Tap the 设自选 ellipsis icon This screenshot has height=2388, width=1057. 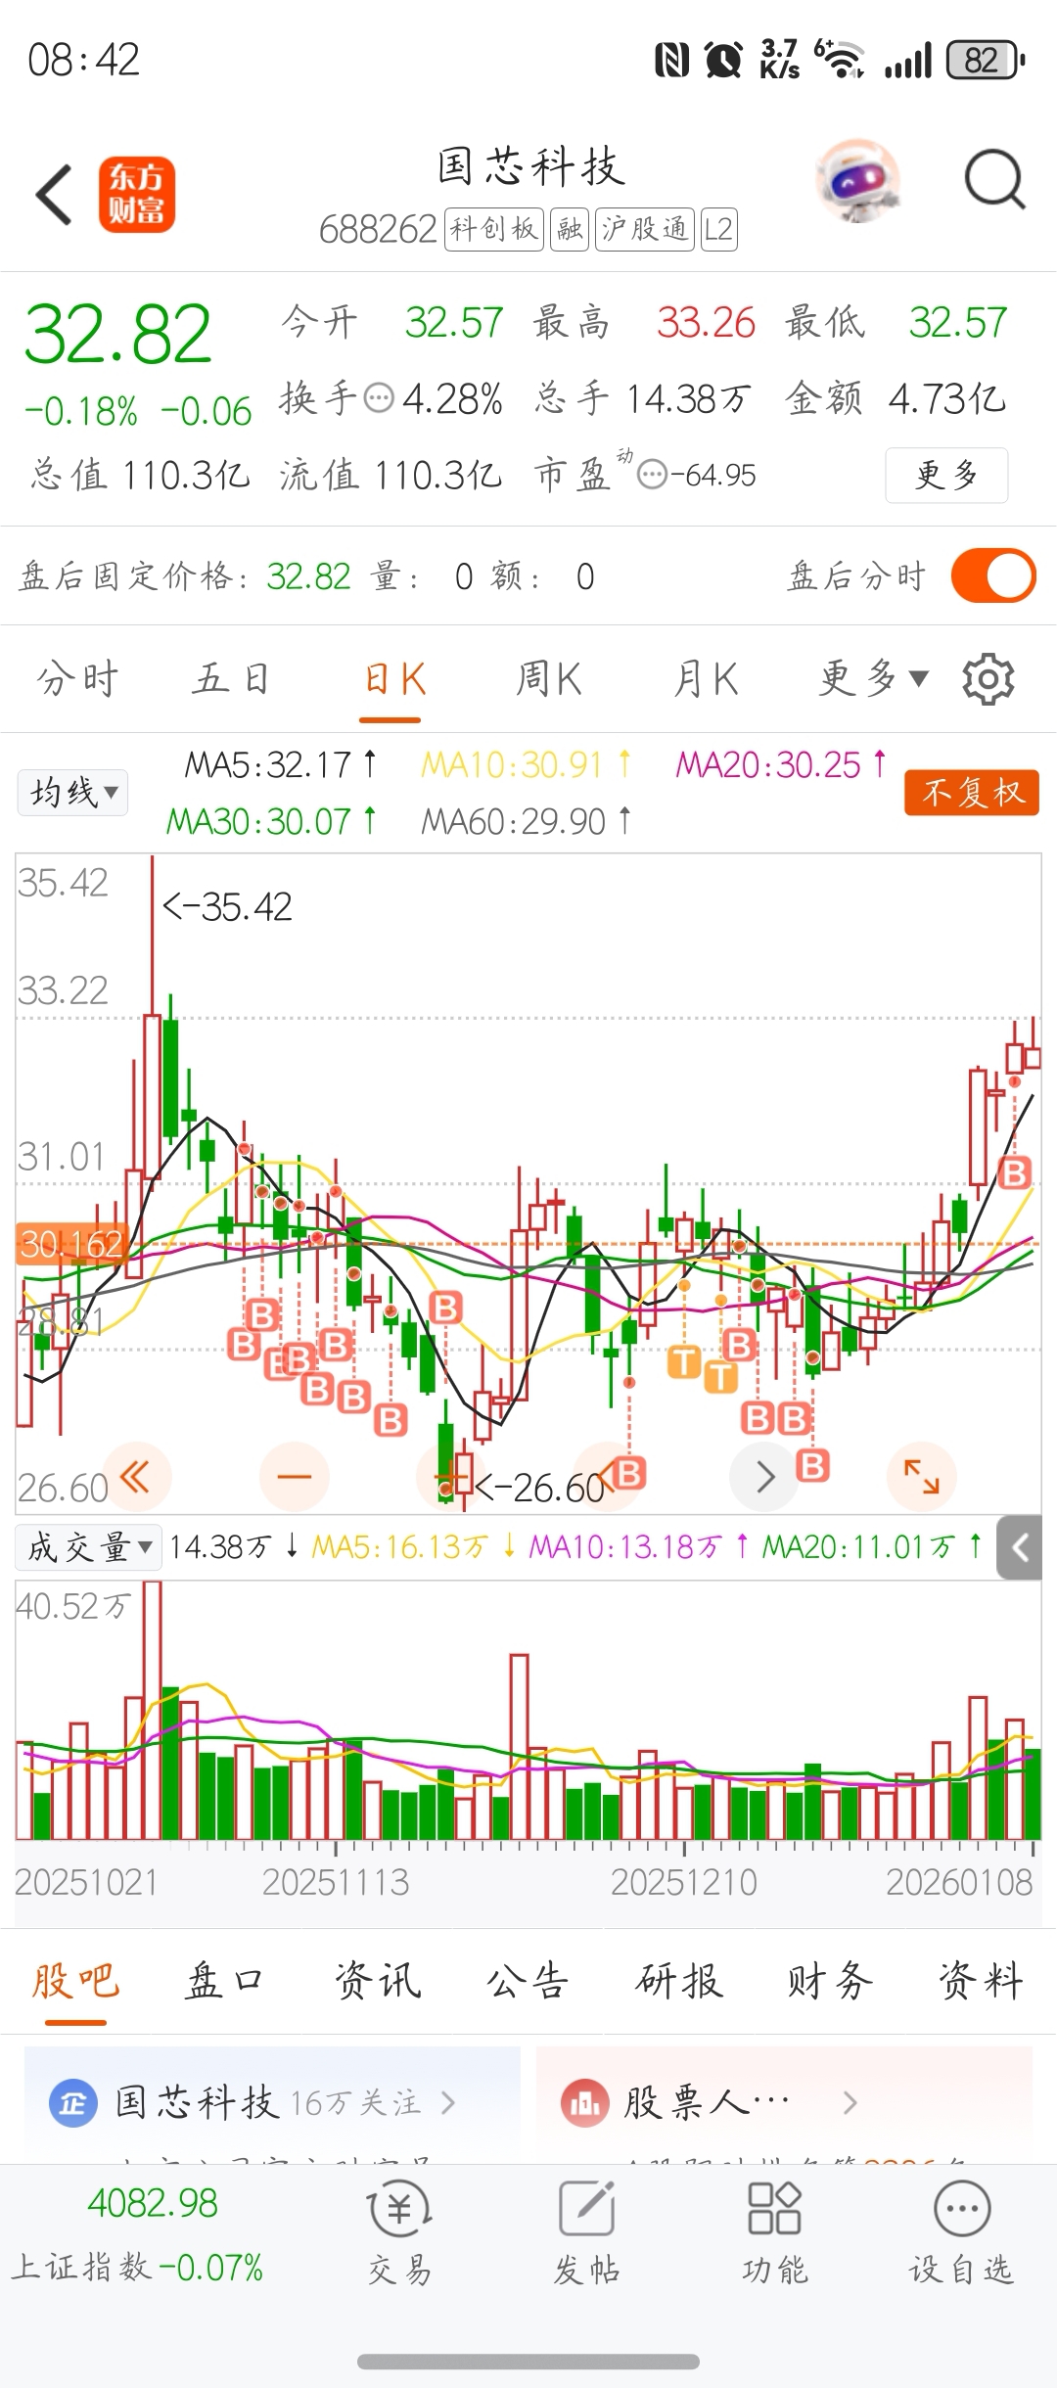pos(962,2208)
